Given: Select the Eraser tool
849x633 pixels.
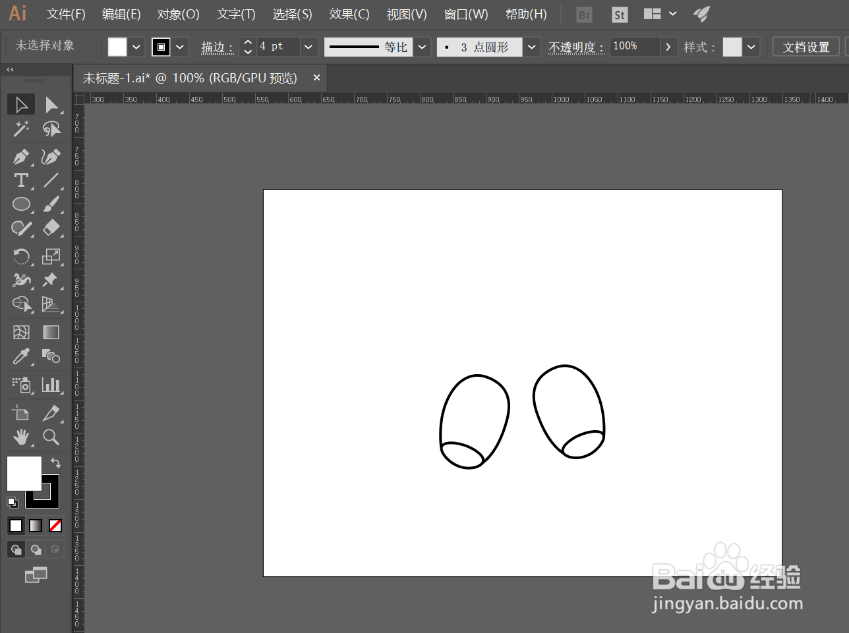Looking at the screenshot, I should pyautogui.click(x=51, y=228).
